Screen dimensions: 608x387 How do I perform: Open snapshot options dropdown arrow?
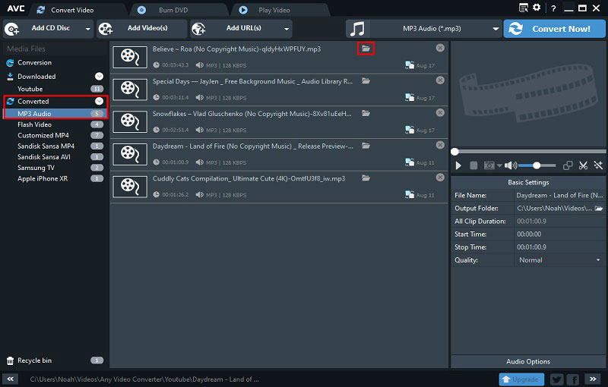(x=499, y=165)
